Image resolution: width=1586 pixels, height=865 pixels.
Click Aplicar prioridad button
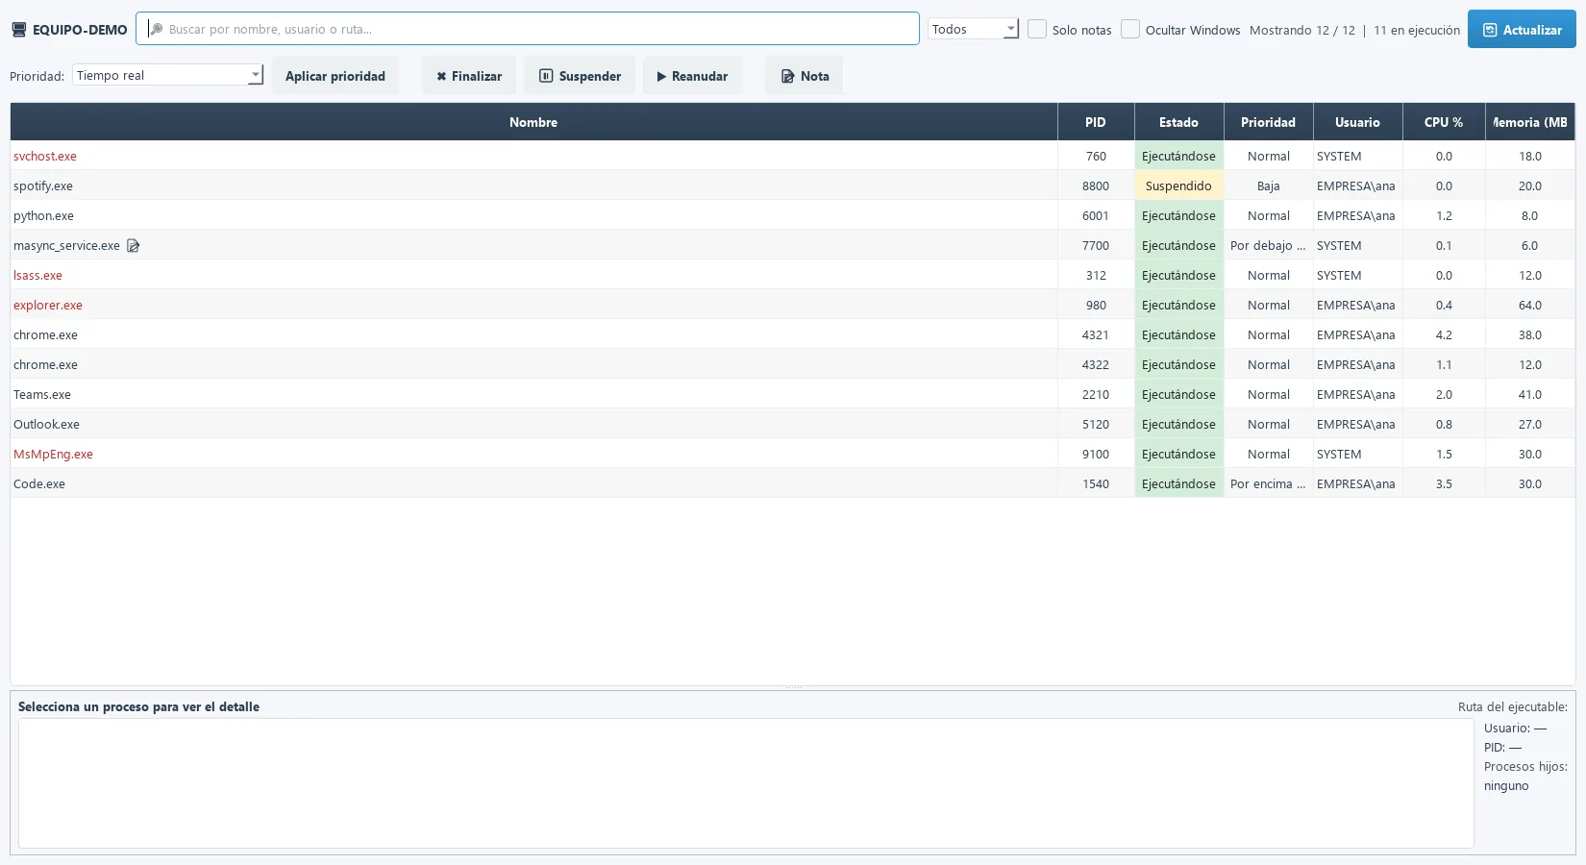tap(335, 76)
